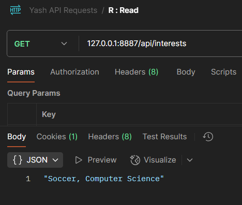Screen dimensions: 242x205
Task: Click line number 1 in response
Action: (28, 179)
